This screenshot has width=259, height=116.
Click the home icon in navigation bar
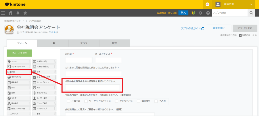[11, 13]
